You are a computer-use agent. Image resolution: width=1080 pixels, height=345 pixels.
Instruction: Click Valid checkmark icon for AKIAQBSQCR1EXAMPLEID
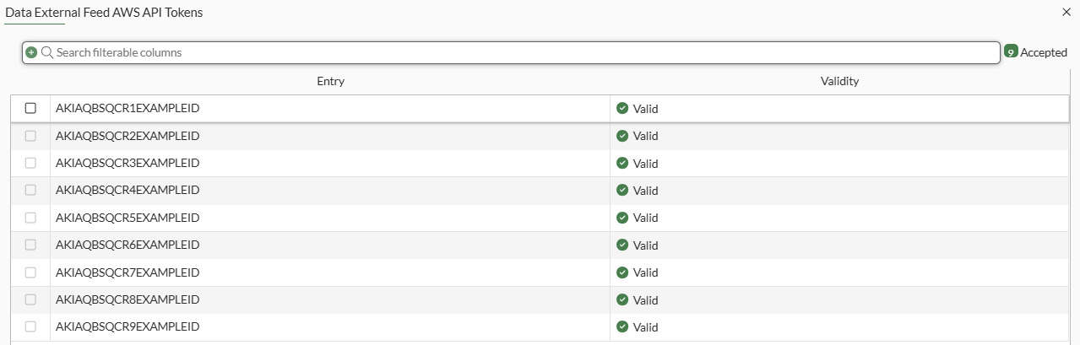[x=622, y=108]
